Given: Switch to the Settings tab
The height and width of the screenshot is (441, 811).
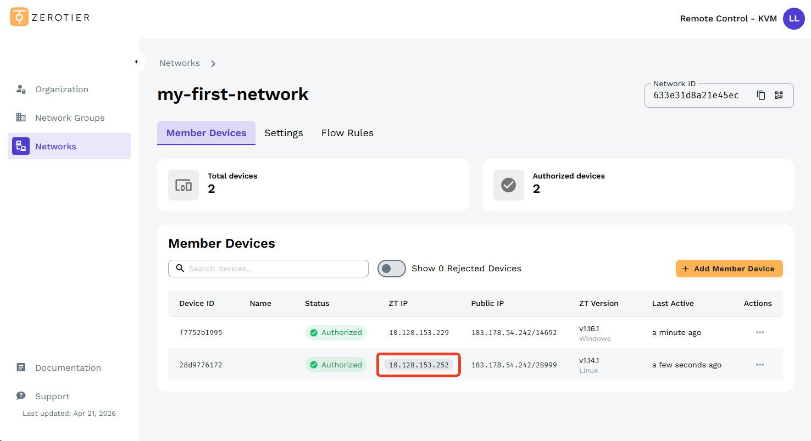Looking at the screenshot, I should 284,133.
